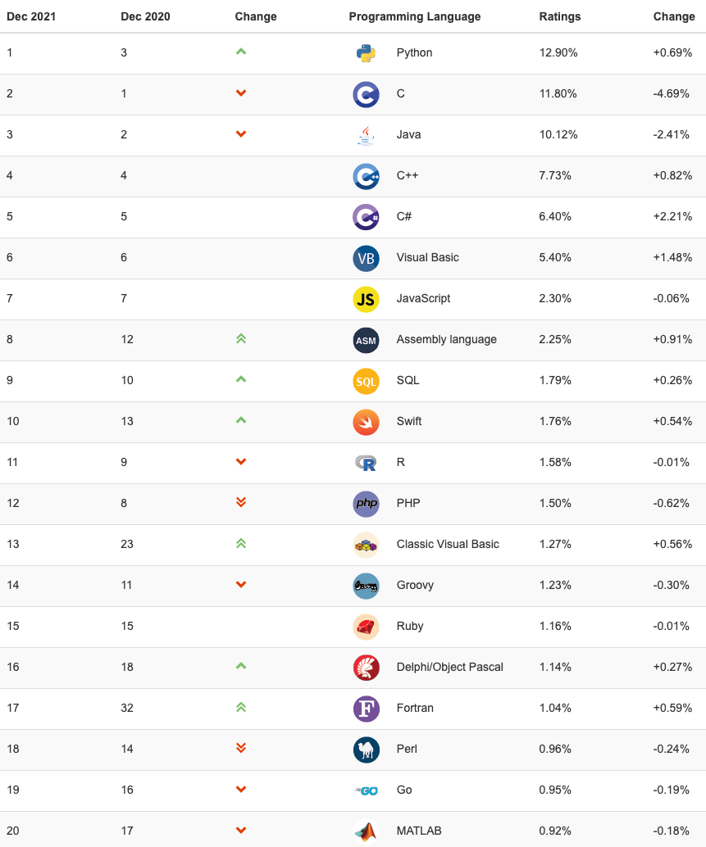
Task: Click the red Ruby gem icon
Action: pyautogui.click(x=366, y=627)
